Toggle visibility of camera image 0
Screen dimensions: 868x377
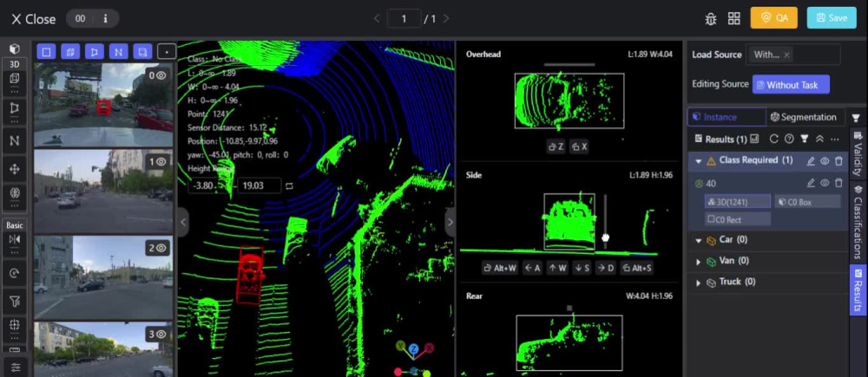161,75
